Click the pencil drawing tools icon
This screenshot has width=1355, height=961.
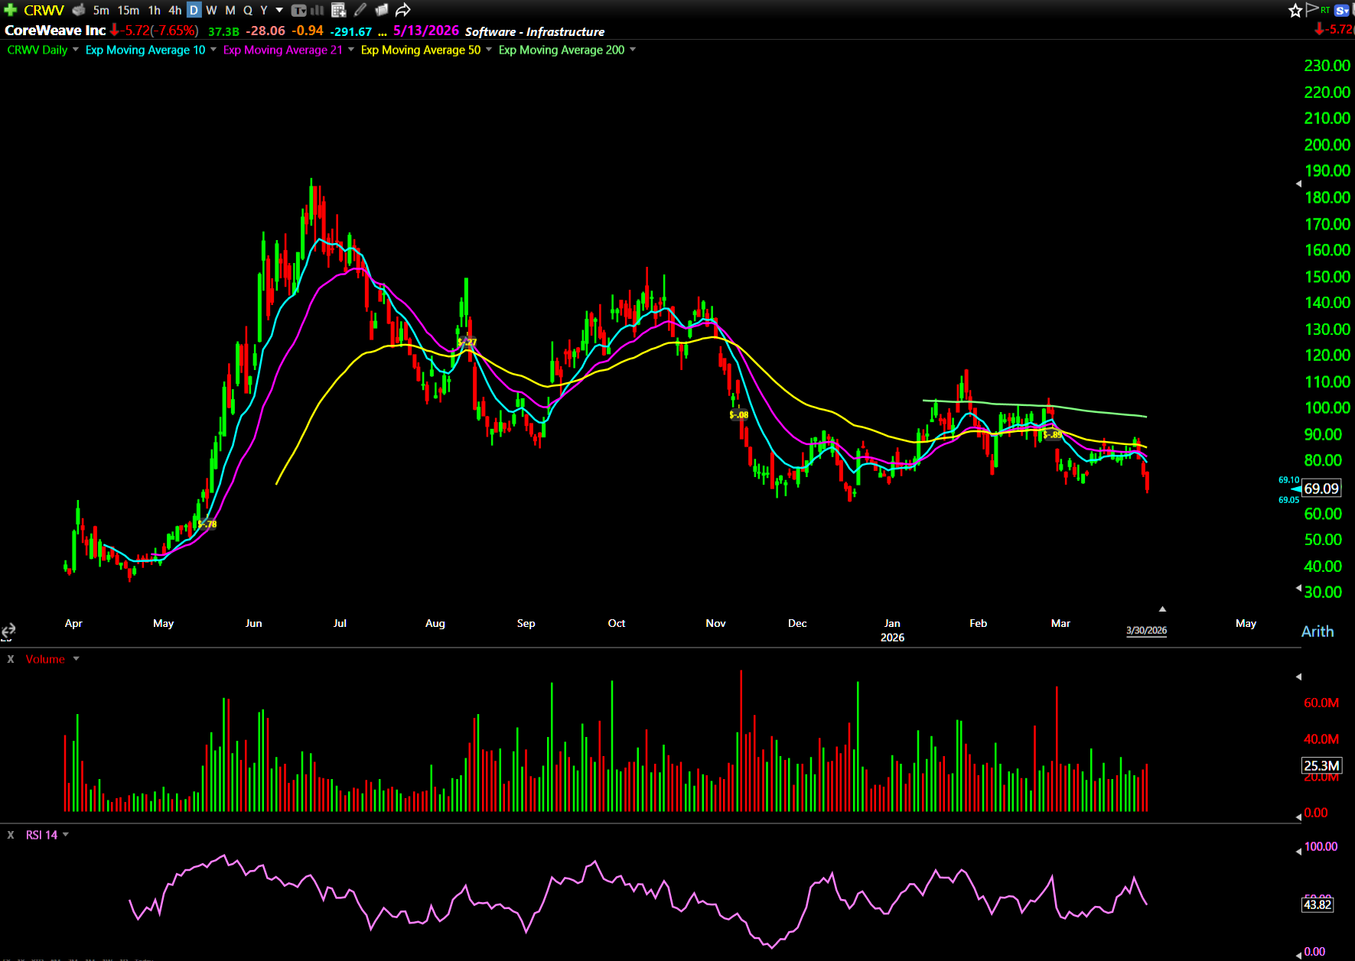(x=360, y=10)
